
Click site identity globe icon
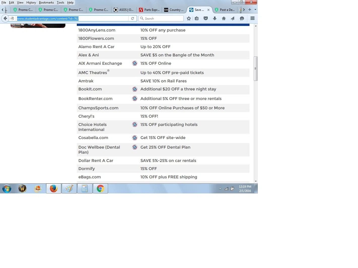pyautogui.click(x=12, y=18)
